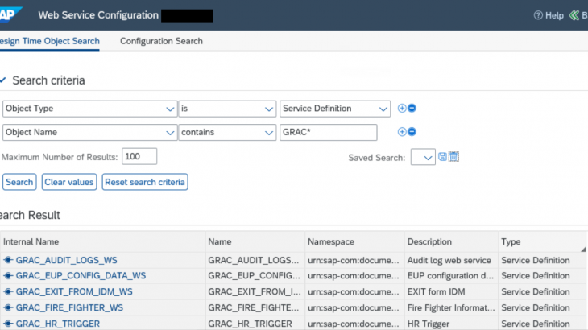
Task: Click the Maximum Number of Results field
Action: (139, 157)
